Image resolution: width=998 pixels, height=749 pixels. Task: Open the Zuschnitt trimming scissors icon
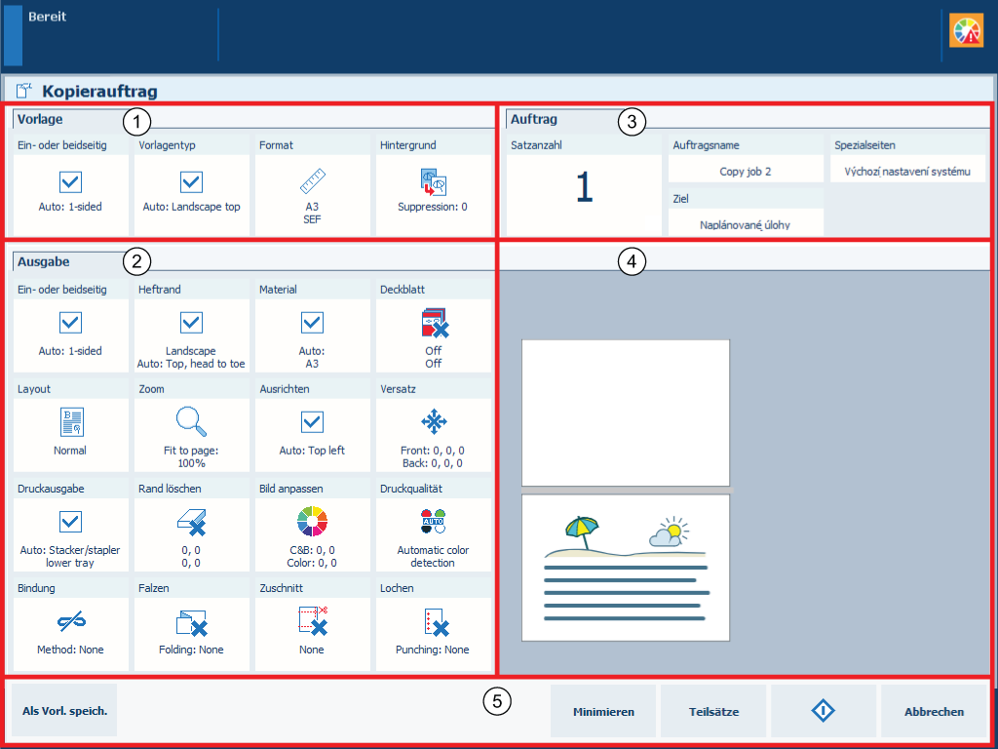coord(313,620)
